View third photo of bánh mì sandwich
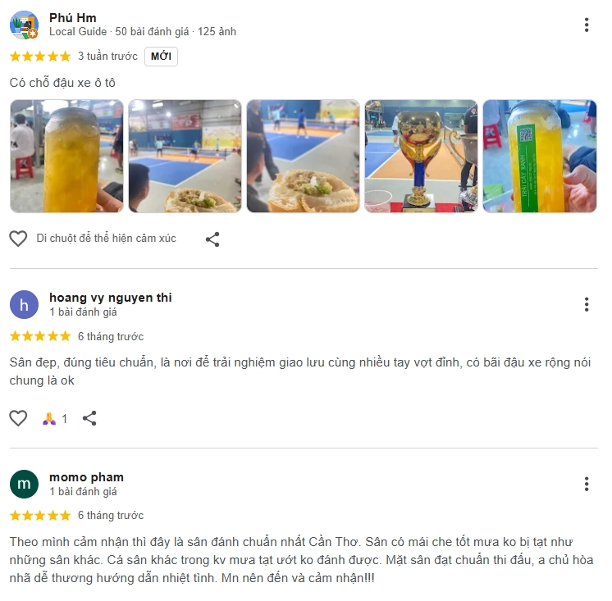 [x=304, y=156]
